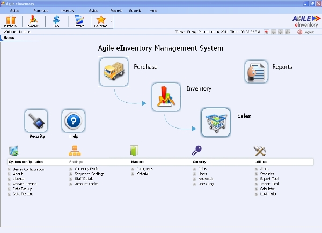Screen dimensions: 322x233
Task: Open the Purchase toolbar button
Action: [x=10, y=21]
